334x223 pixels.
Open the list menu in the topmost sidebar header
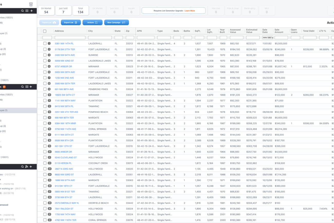27,11
